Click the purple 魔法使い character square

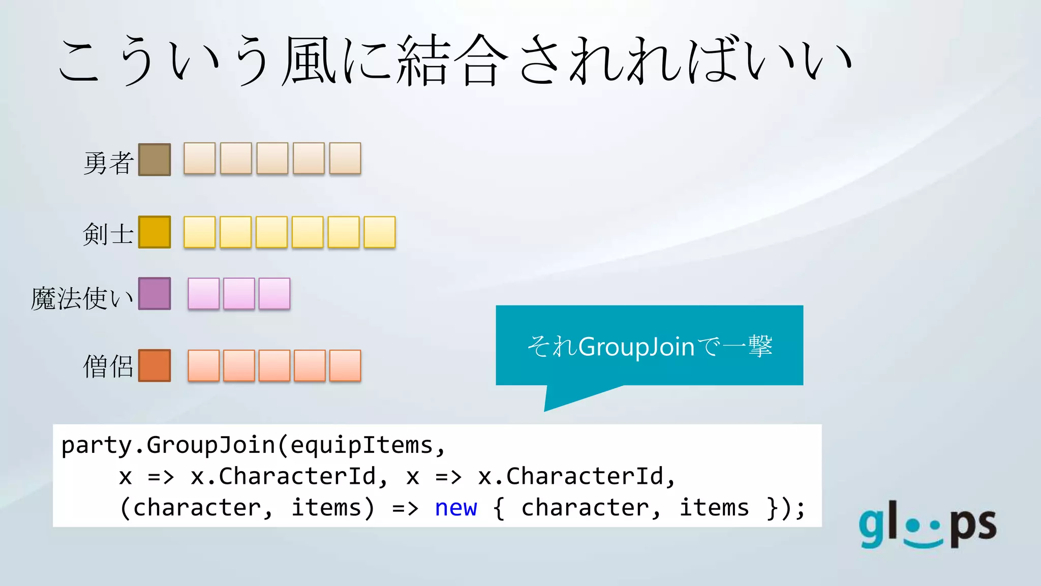155,293
